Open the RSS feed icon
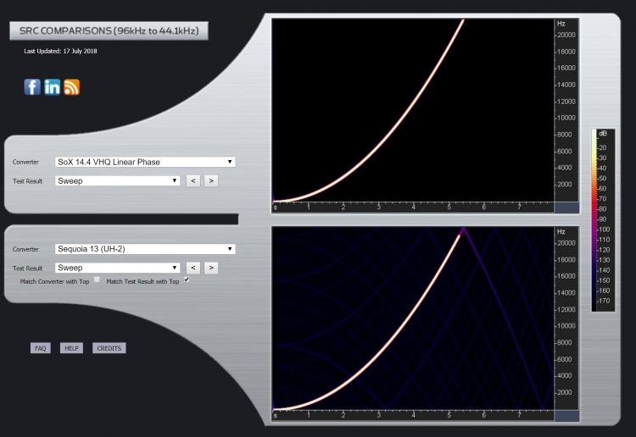The width and height of the screenshot is (636, 437). (x=72, y=86)
